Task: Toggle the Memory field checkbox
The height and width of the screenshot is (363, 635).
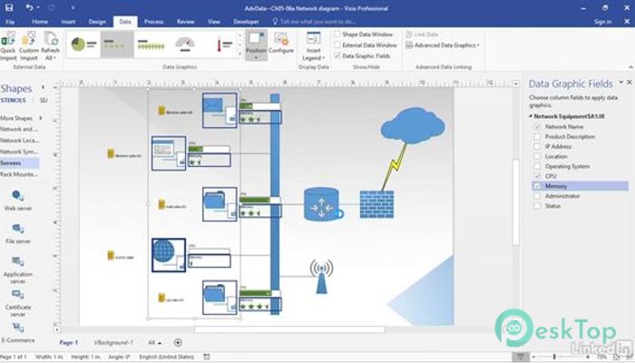Action: [537, 186]
